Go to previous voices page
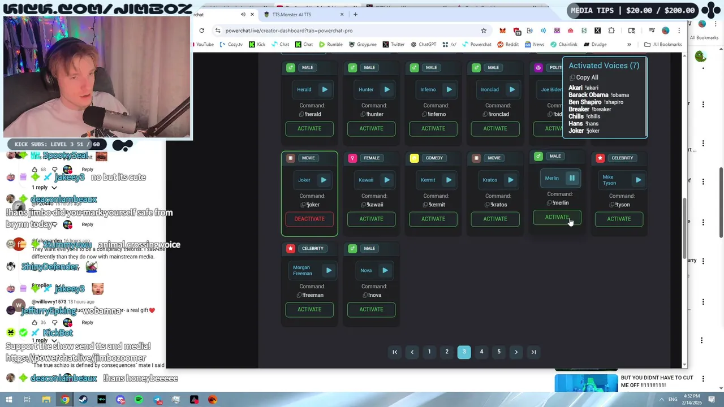 pyautogui.click(x=412, y=352)
